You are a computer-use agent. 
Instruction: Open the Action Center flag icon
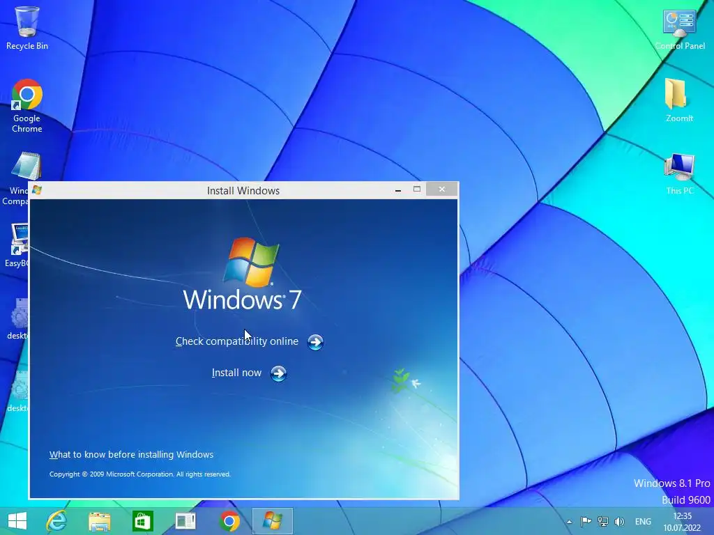coord(586,521)
